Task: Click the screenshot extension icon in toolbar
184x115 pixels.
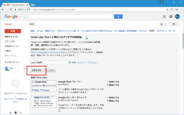Action: (172, 9)
